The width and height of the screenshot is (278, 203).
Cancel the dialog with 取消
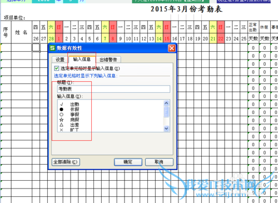[x=159, y=162]
